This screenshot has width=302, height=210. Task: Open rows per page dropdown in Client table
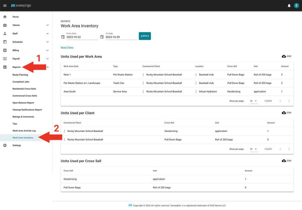253,149
